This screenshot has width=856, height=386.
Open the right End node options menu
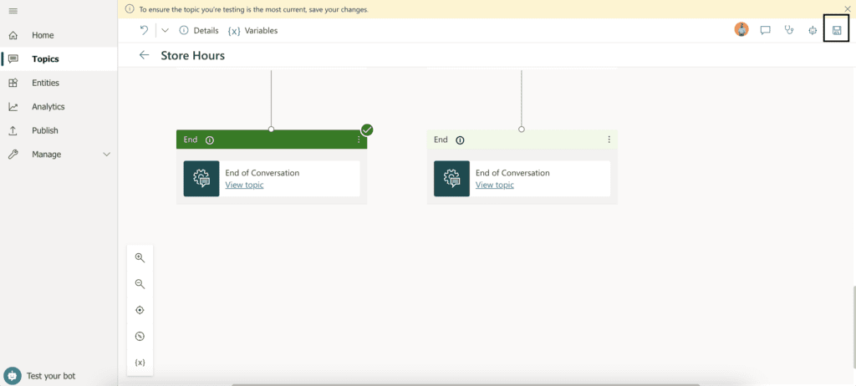tap(609, 140)
